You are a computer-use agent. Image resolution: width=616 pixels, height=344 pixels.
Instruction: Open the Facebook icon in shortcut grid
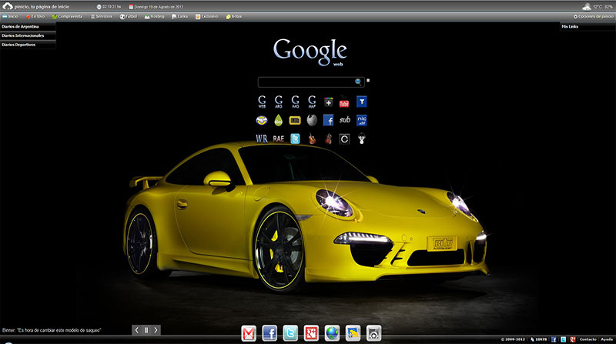point(328,120)
